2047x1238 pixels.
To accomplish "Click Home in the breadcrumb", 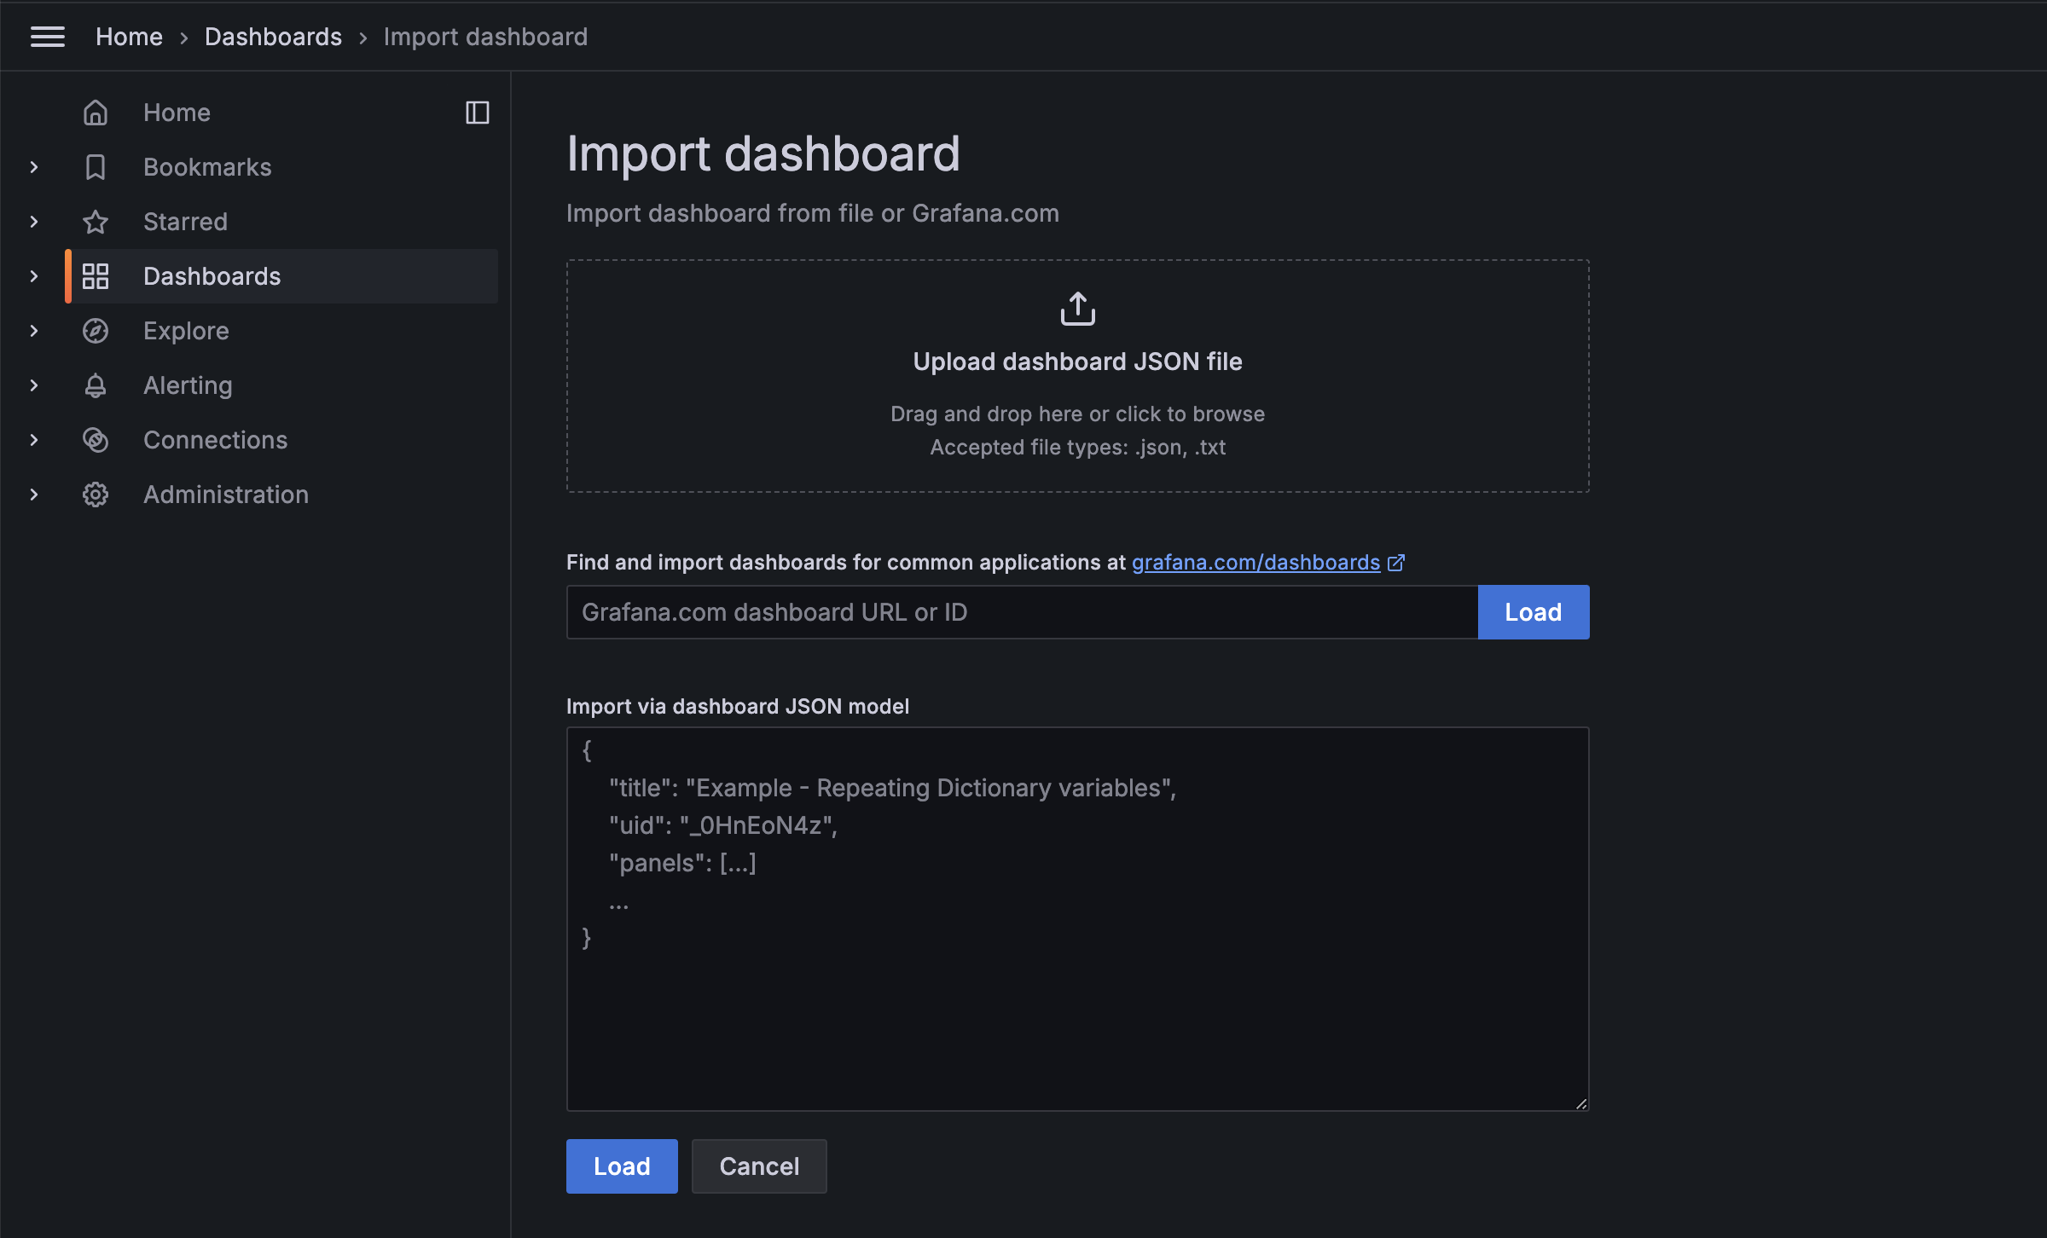I will click(x=129, y=37).
